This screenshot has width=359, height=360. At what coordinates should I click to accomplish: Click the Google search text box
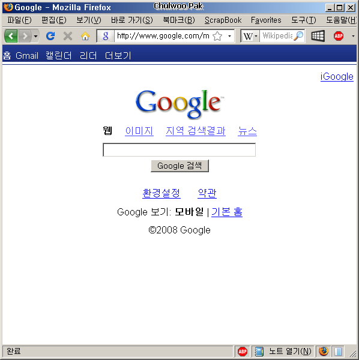[179, 149]
